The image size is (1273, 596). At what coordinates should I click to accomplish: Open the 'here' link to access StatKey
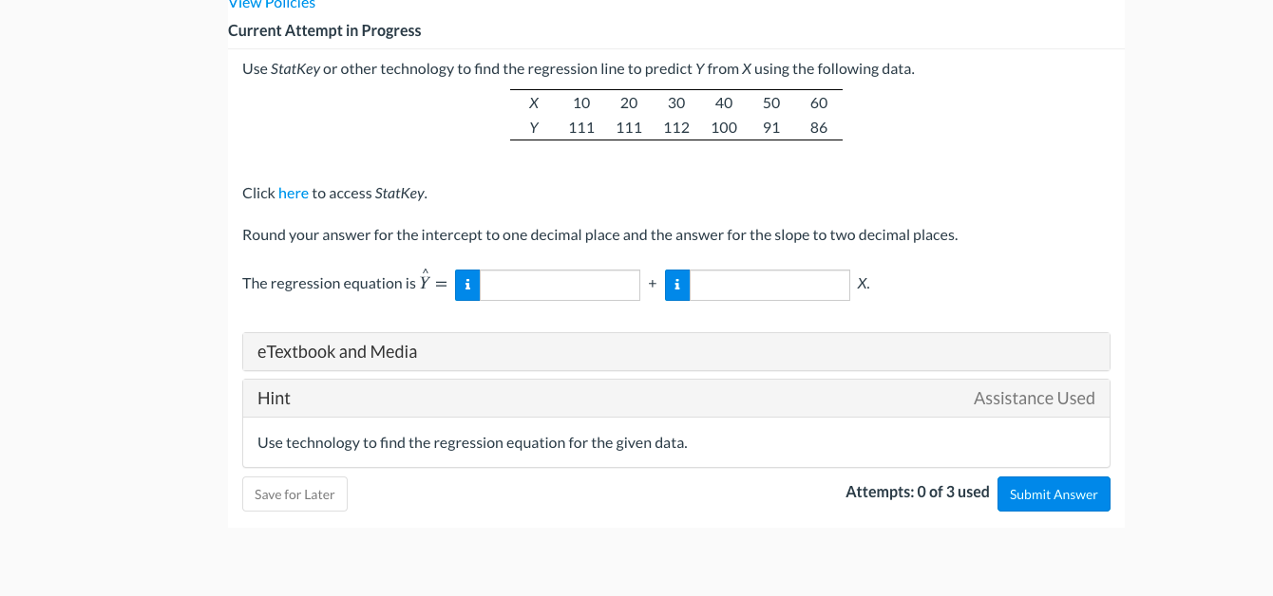(x=293, y=194)
